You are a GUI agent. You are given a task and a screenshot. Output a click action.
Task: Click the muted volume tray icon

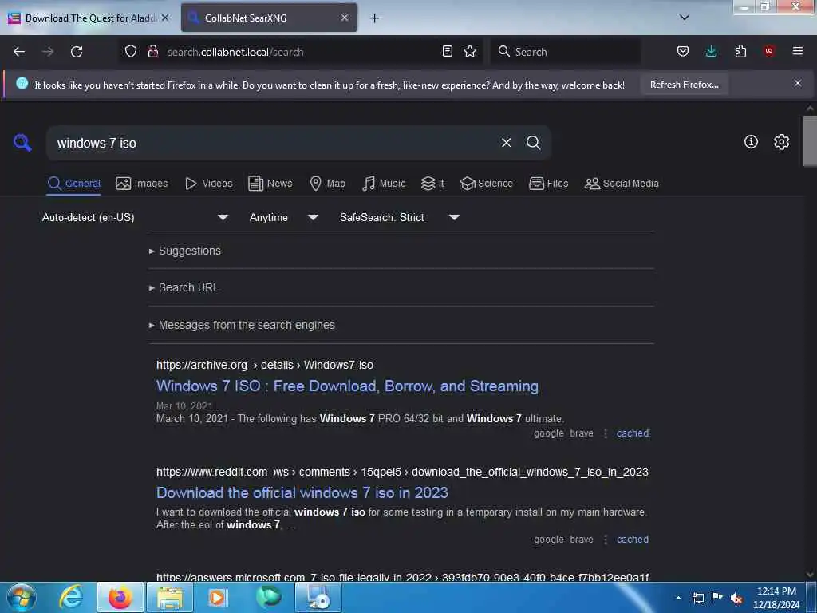(736, 598)
